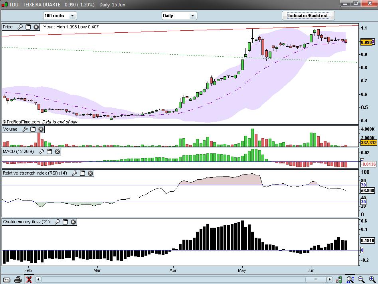378x284 pixels.
Task: Click the 1.1 price axis value
Action: 364,28
